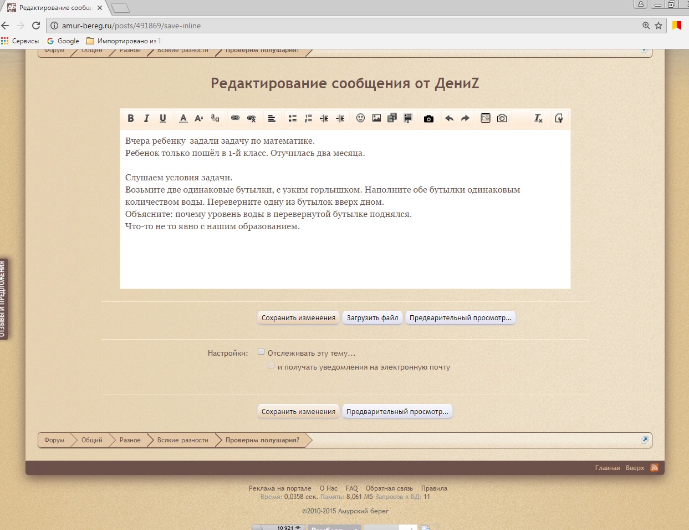The image size is (689, 530).
Task: Open the Правила footer link
Action: pos(434,488)
